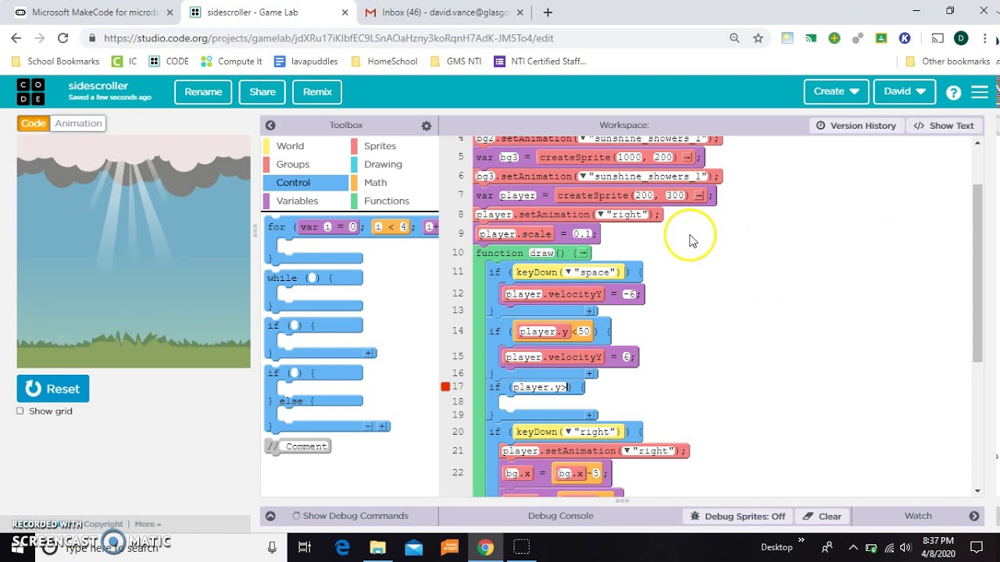The width and height of the screenshot is (1000, 562).
Task: Switch to Animation mode
Action: (78, 123)
